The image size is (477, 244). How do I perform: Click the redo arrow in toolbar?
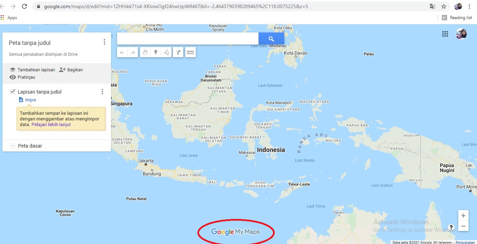133,53
